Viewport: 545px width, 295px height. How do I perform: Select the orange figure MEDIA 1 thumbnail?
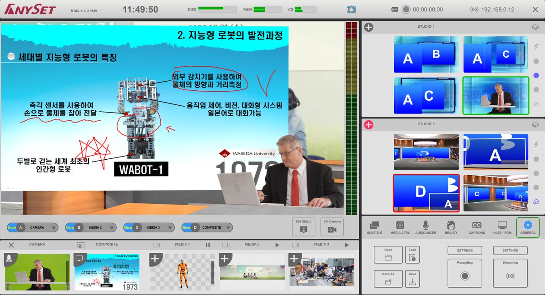click(183, 272)
